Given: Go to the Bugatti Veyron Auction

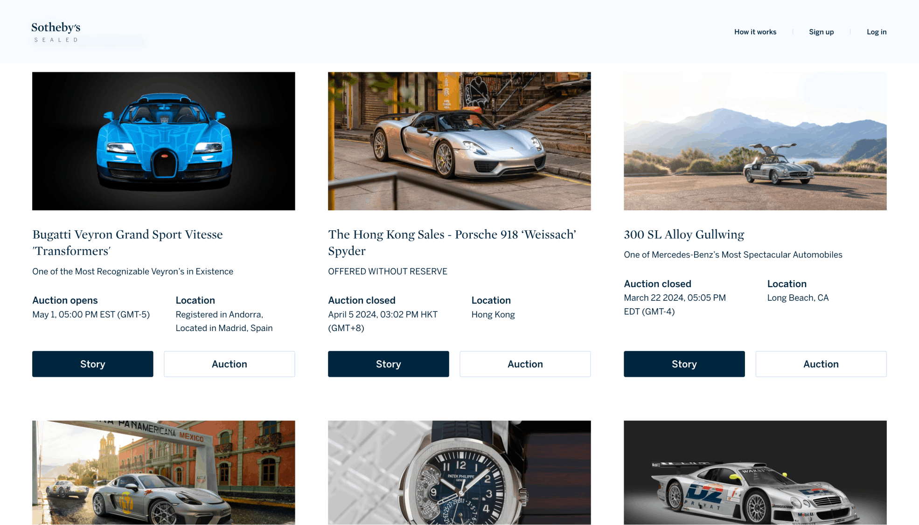Looking at the screenshot, I should 230,364.
